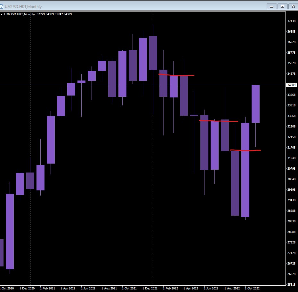Minimize the U30USD.HKT chart window
Image resolution: width=298 pixels, height=292 pixels.
click(271, 6)
